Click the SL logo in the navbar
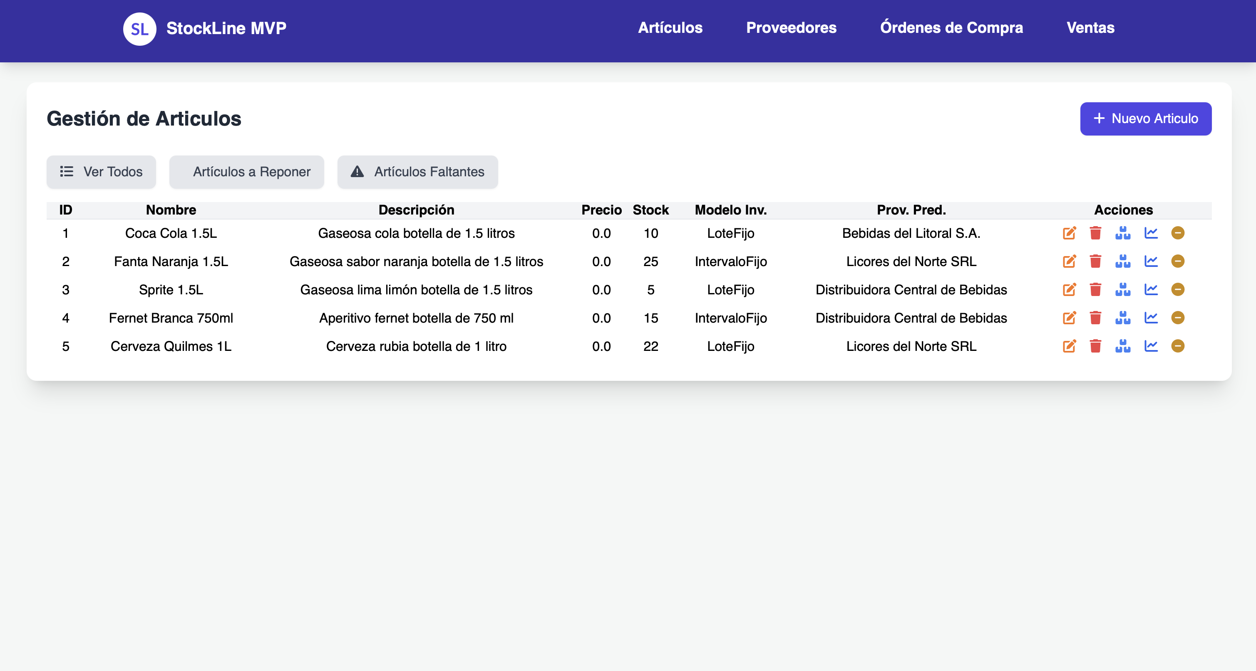Viewport: 1256px width, 671px height. tap(139, 29)
